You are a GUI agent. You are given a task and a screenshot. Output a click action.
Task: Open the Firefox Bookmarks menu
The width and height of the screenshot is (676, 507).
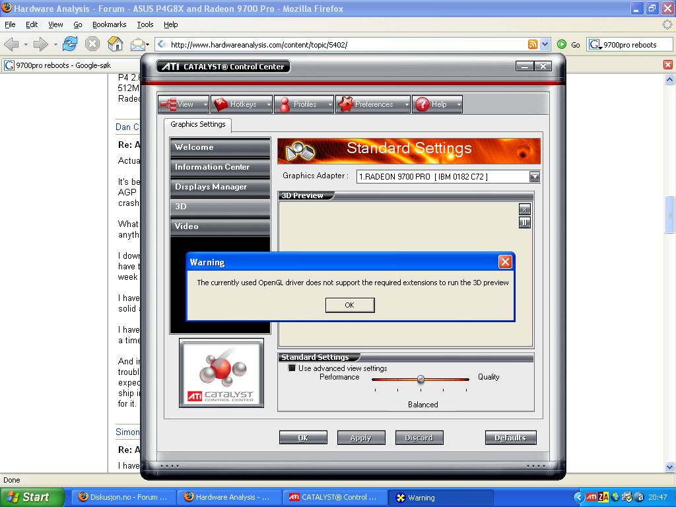(109, 24)
